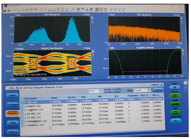
Task: Close the TIE1 Spectrum plot pane
Action: pyautogui.click(x=182, y=18)
